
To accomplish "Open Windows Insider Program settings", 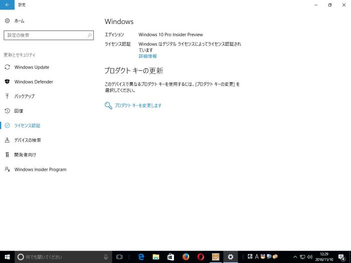I will coord(40,169).
